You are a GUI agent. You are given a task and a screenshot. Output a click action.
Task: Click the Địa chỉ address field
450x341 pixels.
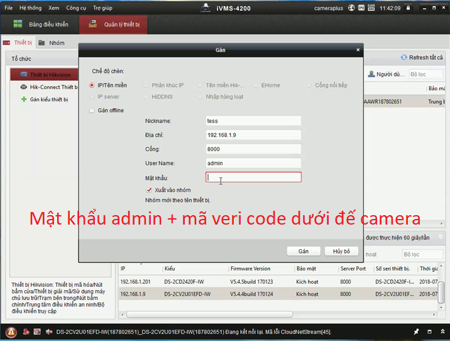pyautogui.click(x=253, y=135)
